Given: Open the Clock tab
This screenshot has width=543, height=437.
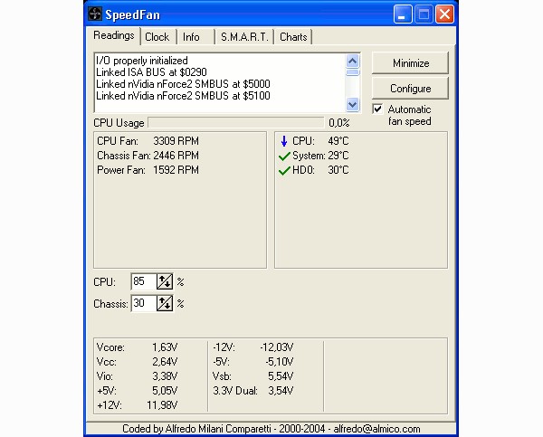Looking at the screenshot, I should tap(157, 37).
